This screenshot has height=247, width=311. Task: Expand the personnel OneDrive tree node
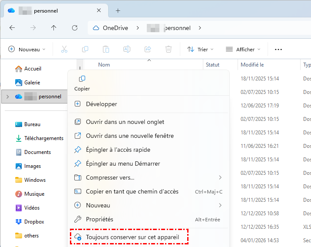point(7,97)
